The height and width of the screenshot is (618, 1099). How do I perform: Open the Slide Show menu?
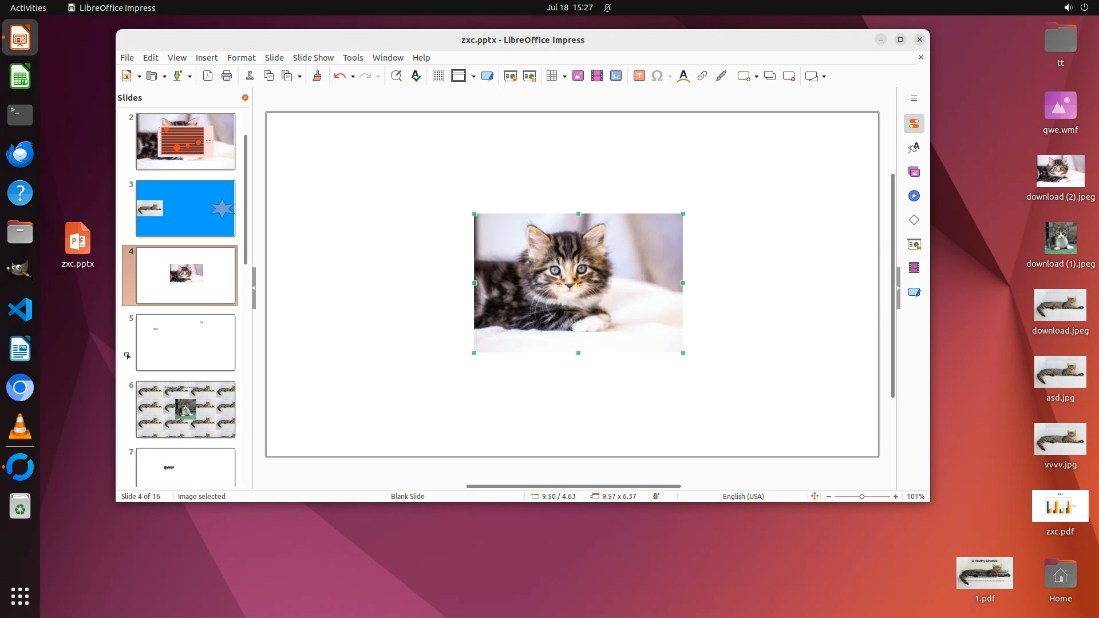click(313, 58)
